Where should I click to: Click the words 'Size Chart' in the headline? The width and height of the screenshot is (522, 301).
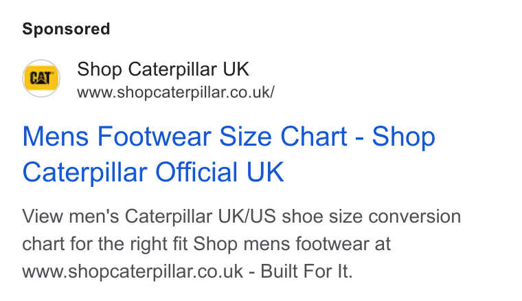(x=283, y=136)
